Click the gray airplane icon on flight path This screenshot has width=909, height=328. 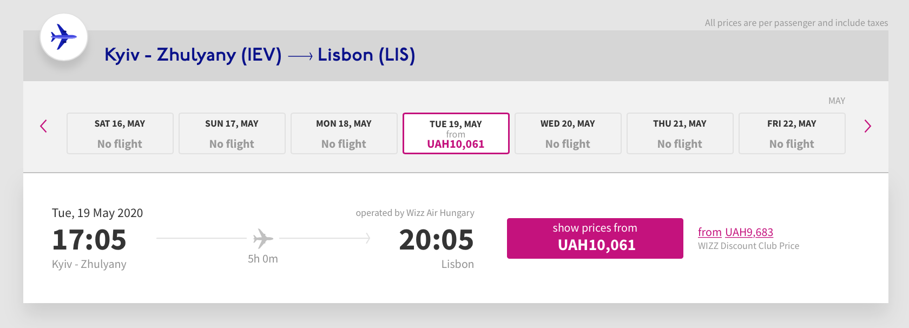[x=263, y=238]
